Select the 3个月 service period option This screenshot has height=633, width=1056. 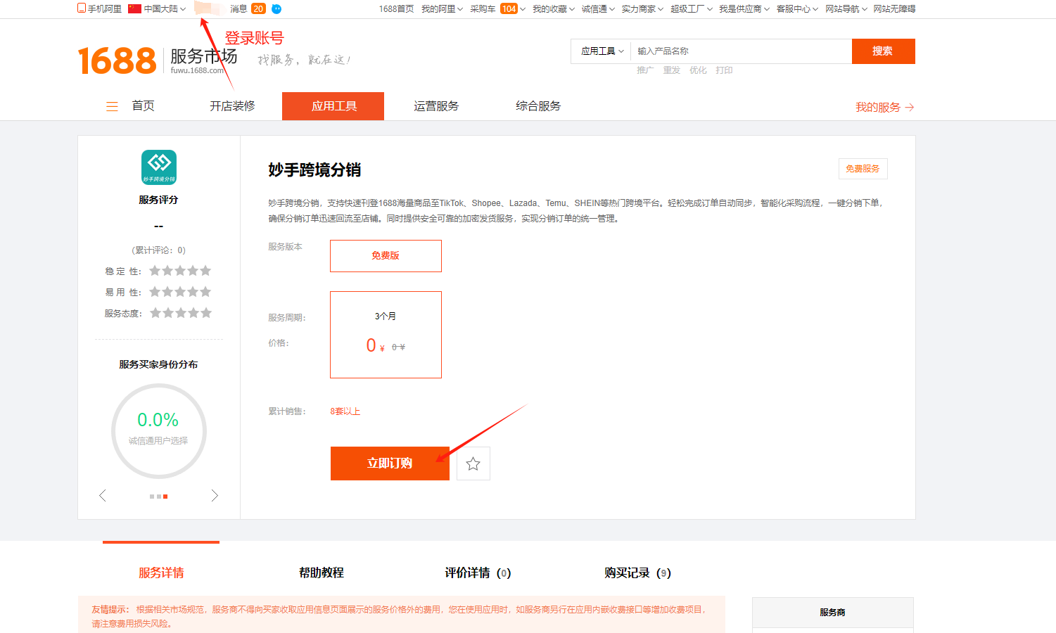[386, 335]
